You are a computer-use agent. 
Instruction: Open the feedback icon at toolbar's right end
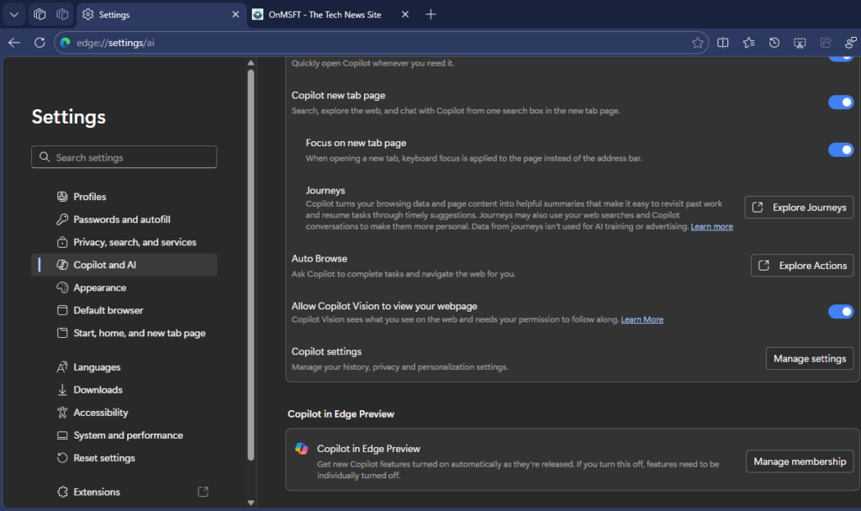point(851,43)
